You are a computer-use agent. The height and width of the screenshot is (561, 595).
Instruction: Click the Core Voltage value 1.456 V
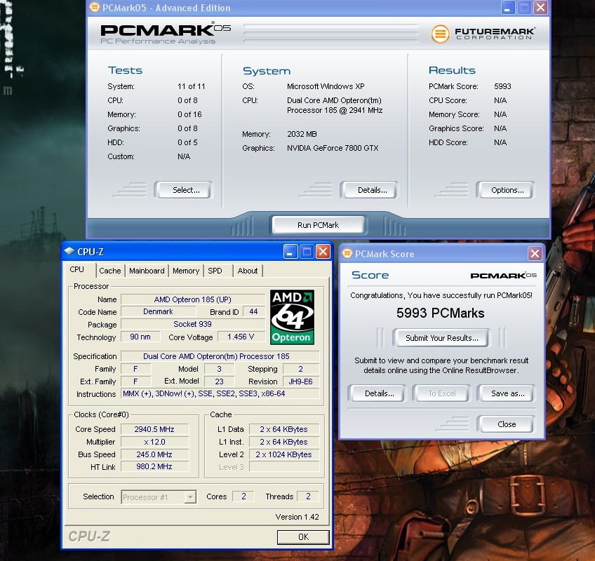pyautogui.click(x=241, y=337)
